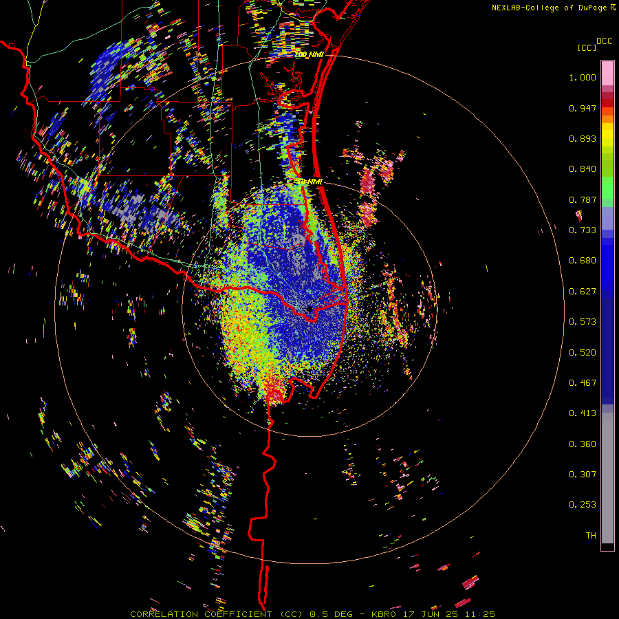Pick the black TH segment of the color bar
This screenshot has width=619, height=619.
coord(607,546)
